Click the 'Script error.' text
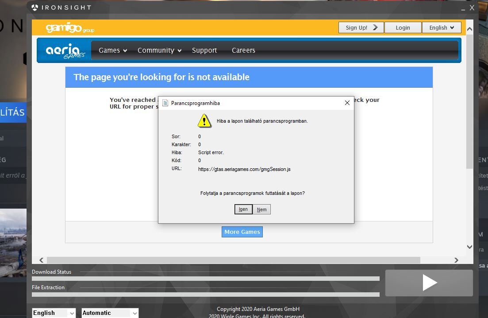 [211, 152]
